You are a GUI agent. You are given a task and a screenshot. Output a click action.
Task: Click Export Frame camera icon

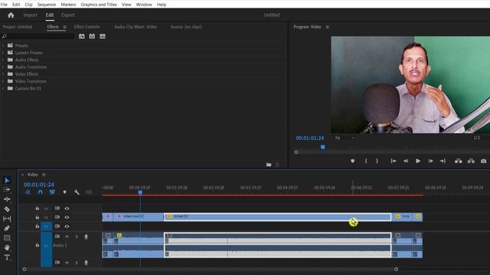pyautogui.click(x=483, y=161)
